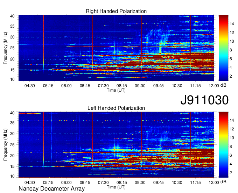Viewport: 238px width, 193px height.
Task: Click "06:45" tick on left-handed time axis
Action: [85, 183]
